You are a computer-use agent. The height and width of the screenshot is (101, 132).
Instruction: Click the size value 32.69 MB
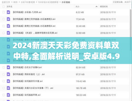pos(81,33)
